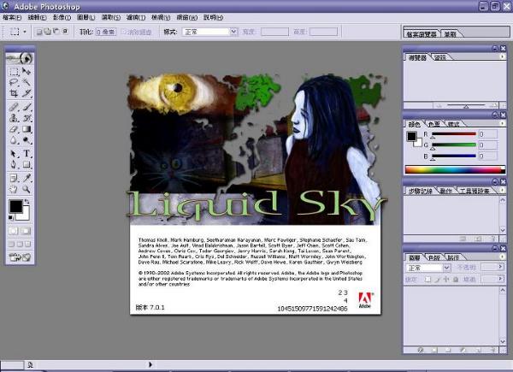Select the Healing Brush tool
Viewport: 513px width, 372px height.
pyautogui.click(x=14, y=107)
